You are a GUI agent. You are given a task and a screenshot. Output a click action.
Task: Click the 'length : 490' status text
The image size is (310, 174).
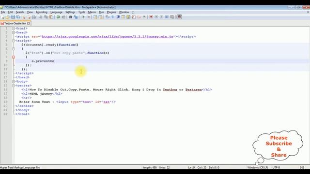150,168
